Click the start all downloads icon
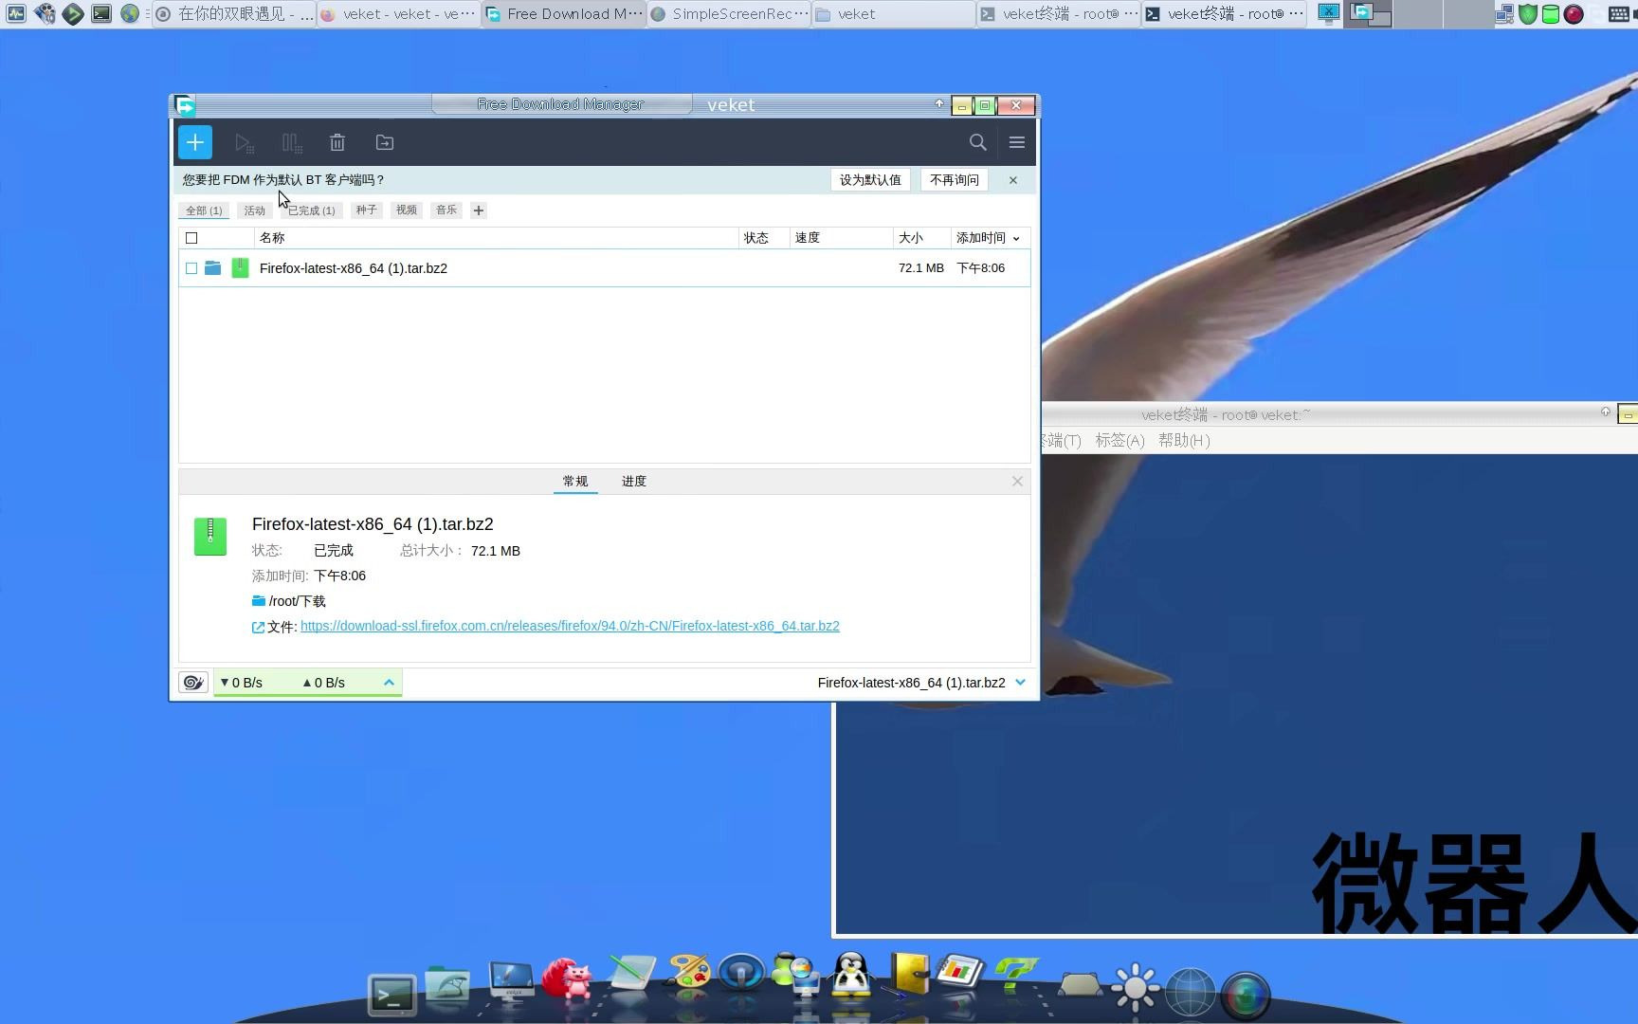The image size is (1638, 1024). pos(244,142)
